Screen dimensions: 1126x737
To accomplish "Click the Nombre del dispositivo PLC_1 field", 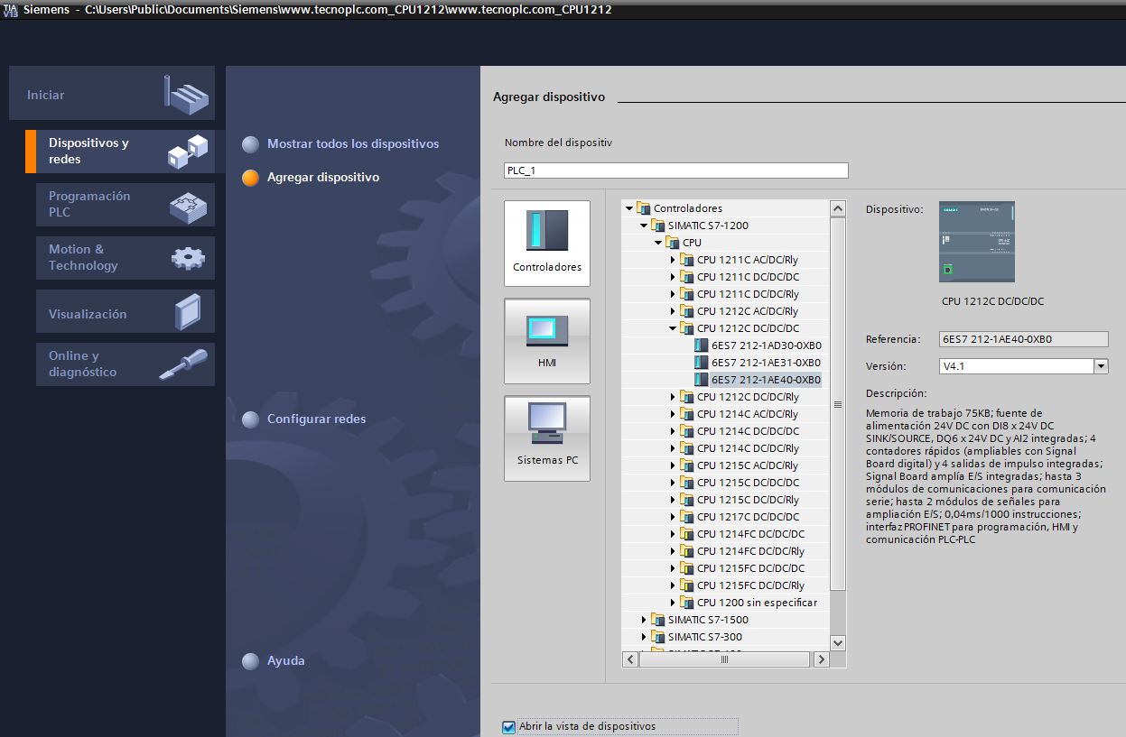I will [675, 170].
